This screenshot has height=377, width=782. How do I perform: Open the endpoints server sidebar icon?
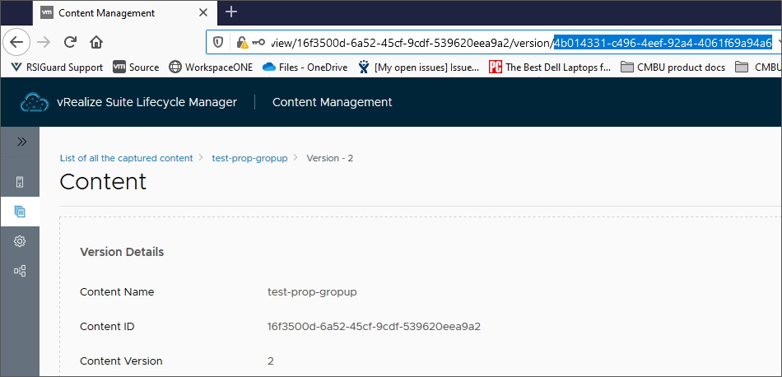tap(20, 182)
